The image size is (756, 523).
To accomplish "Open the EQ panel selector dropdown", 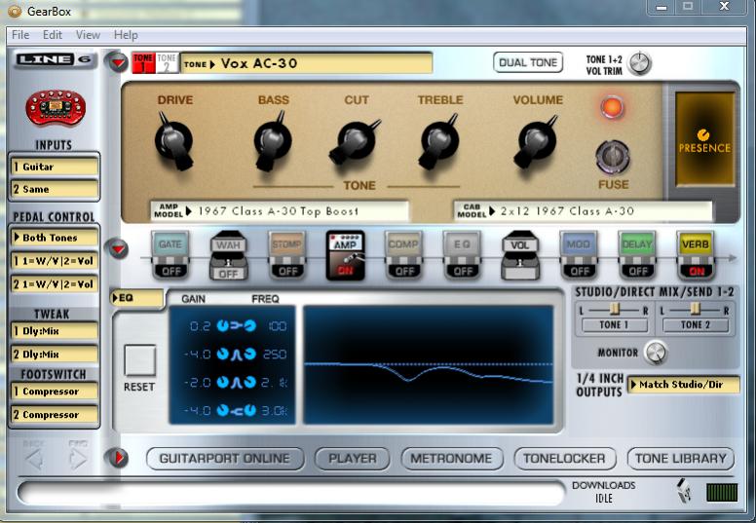I will pos(137,298).
